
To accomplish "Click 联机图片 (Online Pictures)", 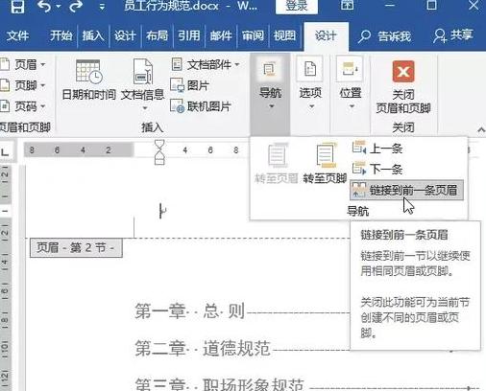I will pyautogui.click(x=201, y=106).
